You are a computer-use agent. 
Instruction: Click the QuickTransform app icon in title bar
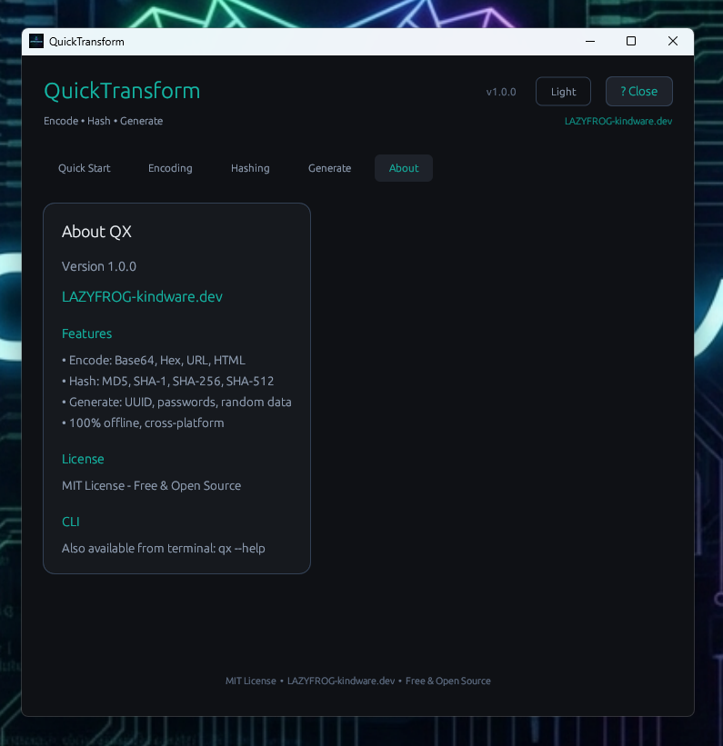coord(36,42)
